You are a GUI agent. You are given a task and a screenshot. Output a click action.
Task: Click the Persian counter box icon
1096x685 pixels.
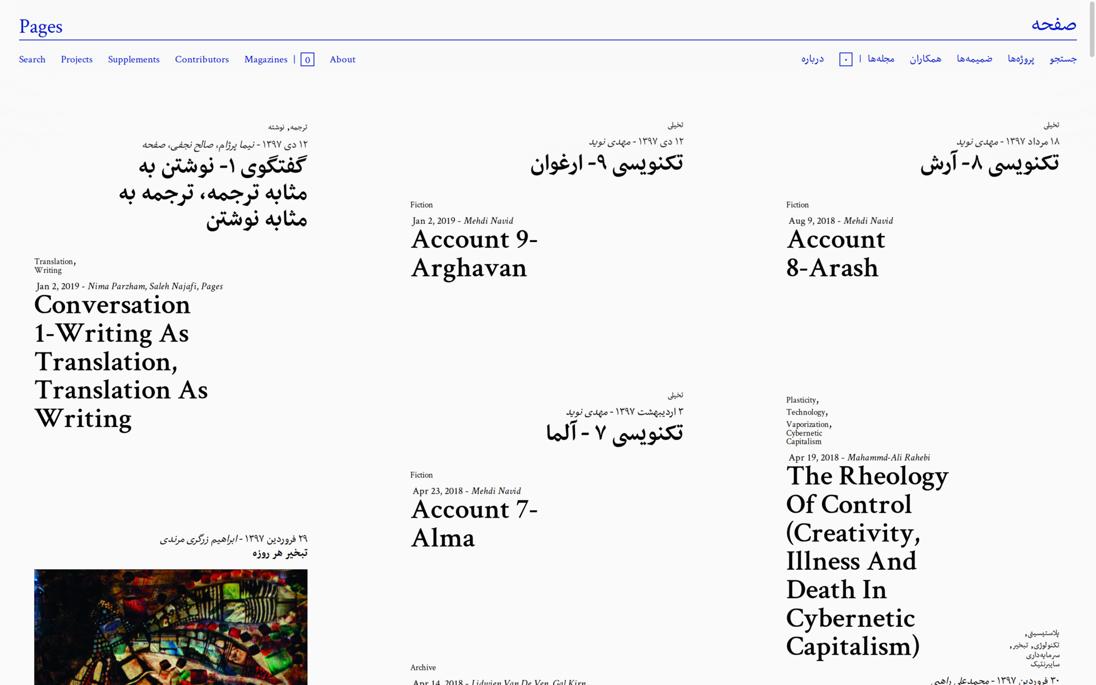click(845, 59)
